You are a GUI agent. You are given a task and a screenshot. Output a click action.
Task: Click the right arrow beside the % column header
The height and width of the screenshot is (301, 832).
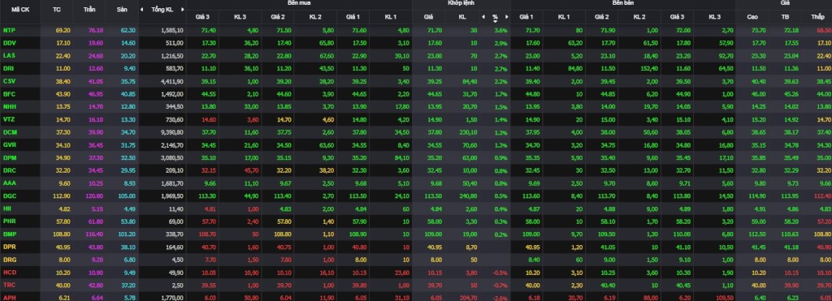click(507, 17)
